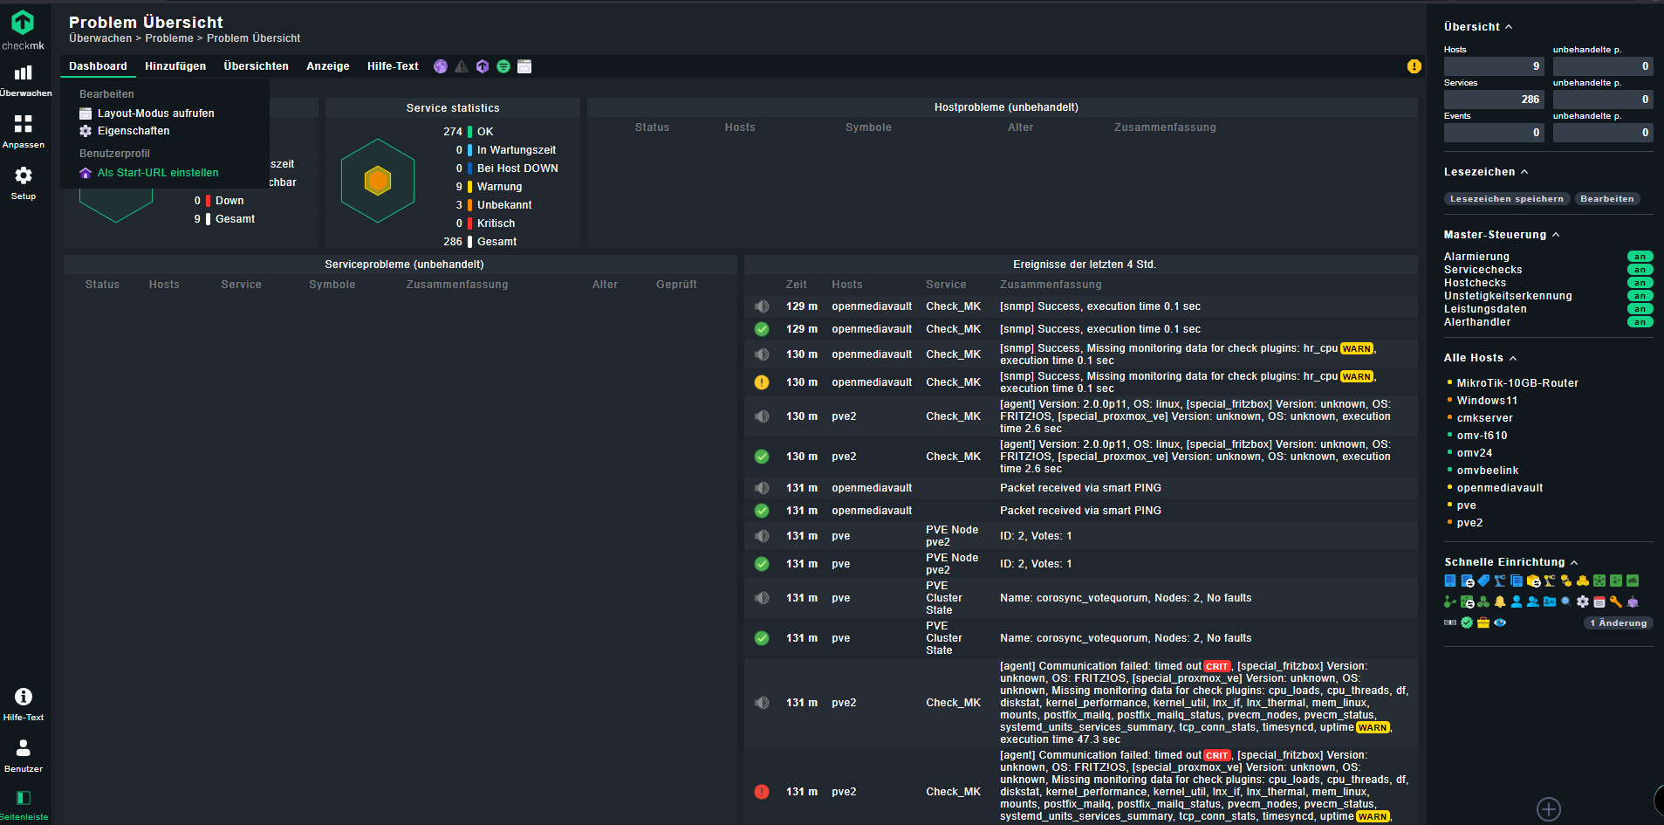Click the 1 Änderung pending changes button
Screen dimensions: 1664x825
tap(1619, 622)
